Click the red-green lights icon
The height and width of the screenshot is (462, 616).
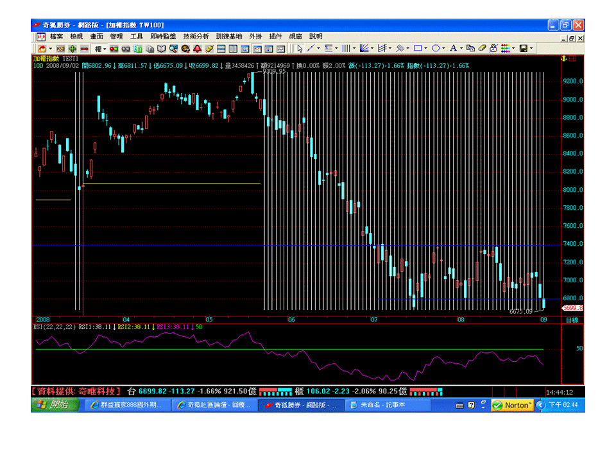(114, 49)
